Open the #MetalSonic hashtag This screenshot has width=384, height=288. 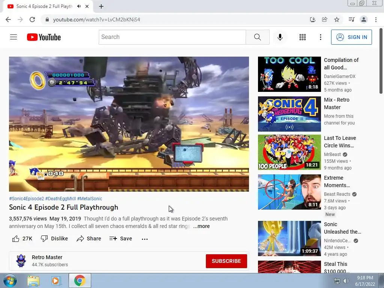click(90, 199)
